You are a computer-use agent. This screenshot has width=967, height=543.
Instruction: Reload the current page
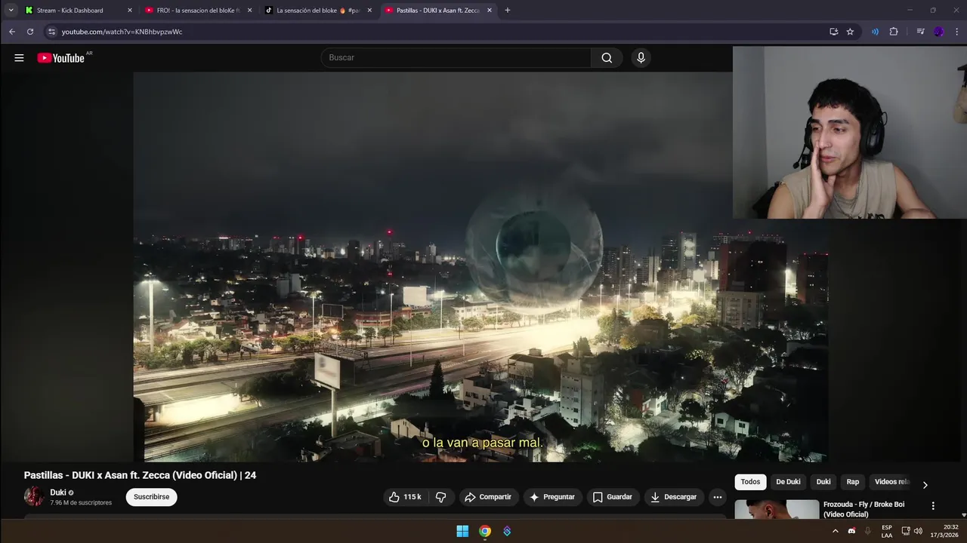coord(30,32)
